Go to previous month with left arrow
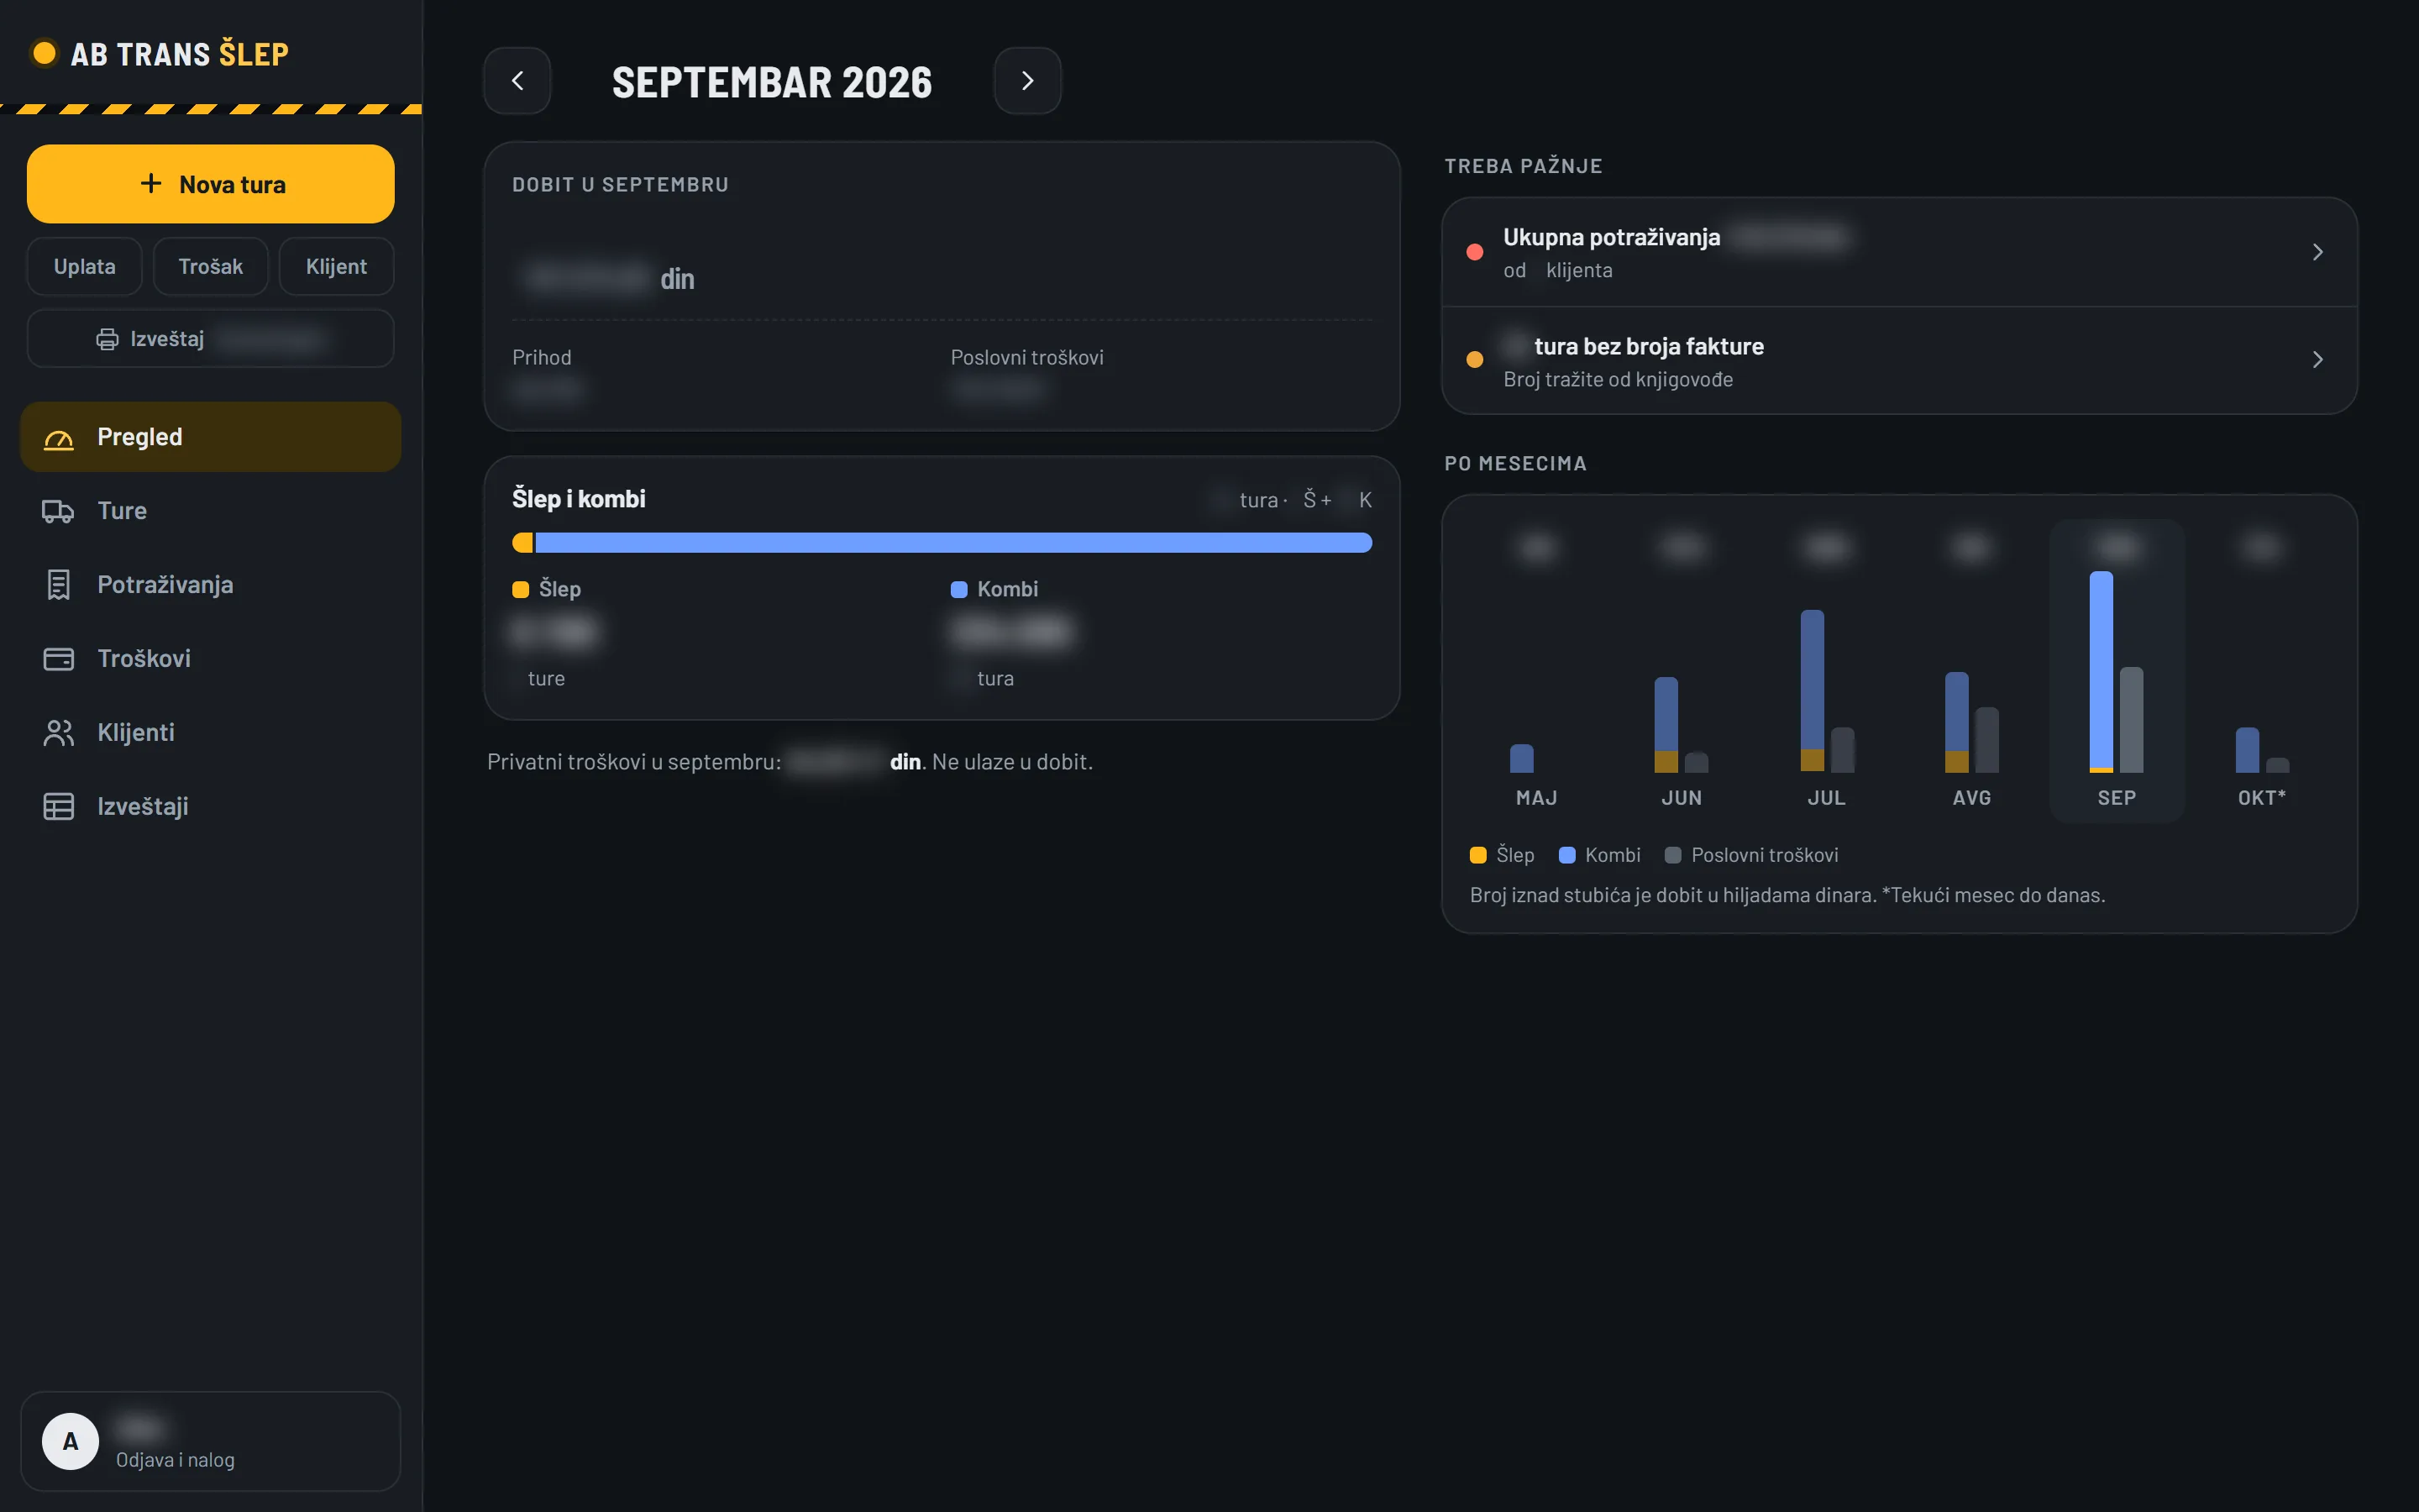The image size is (2419, 1512). tap(517, 81)
